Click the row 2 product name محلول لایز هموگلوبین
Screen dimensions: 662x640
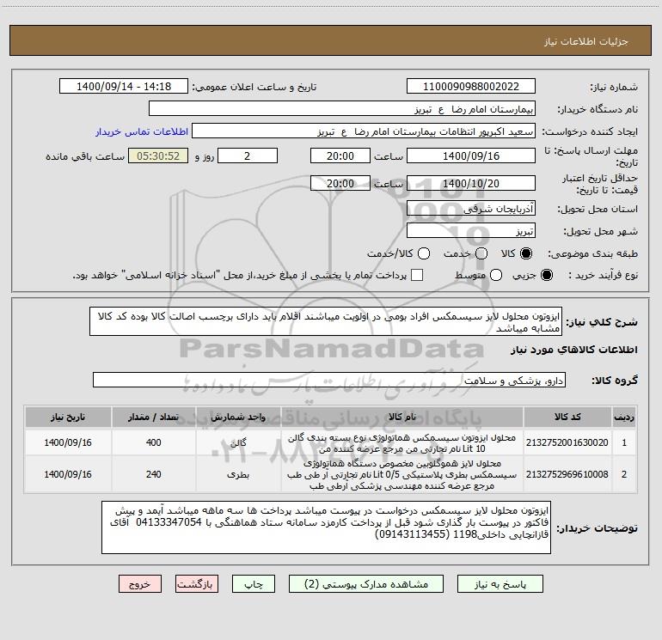tap(402, 474)
